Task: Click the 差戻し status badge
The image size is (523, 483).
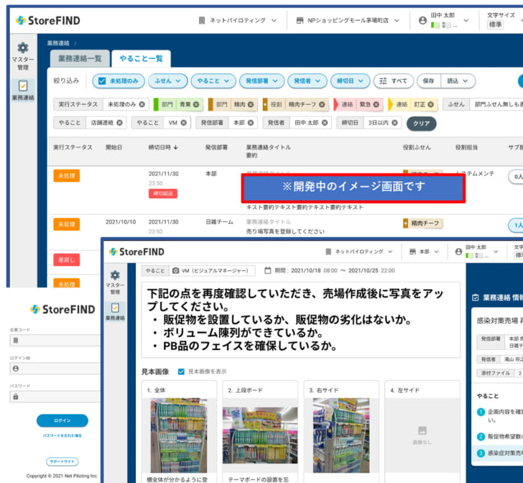Action: click(66, 259)
